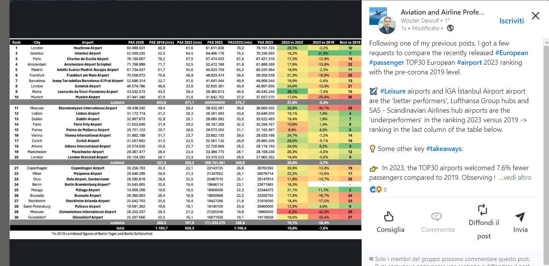Open the Aviation and Airline Profe... group title

tap(442, 12)
